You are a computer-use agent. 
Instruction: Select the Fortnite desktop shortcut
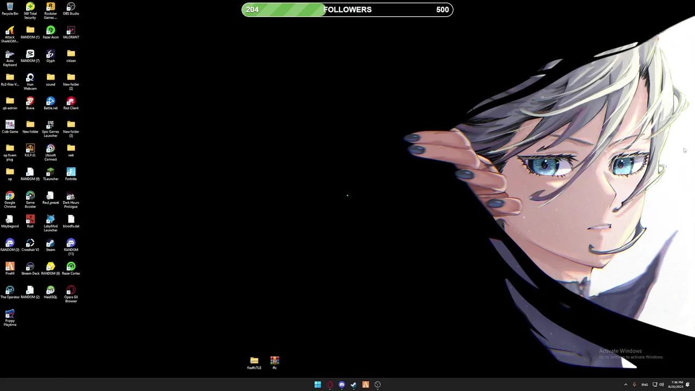coord(71,174)
